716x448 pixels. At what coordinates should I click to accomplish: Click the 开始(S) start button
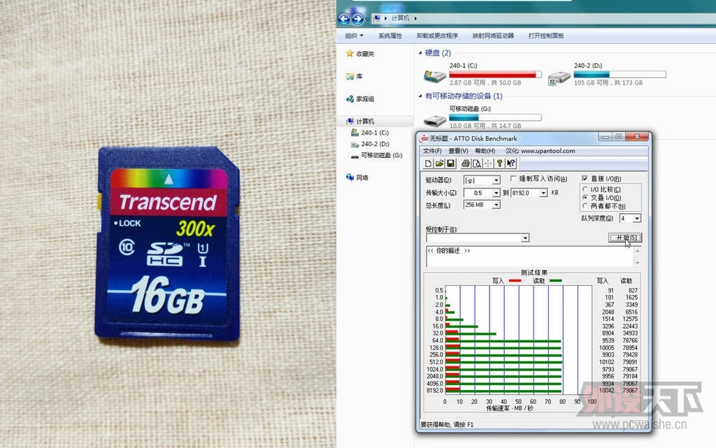click(625, 238)
